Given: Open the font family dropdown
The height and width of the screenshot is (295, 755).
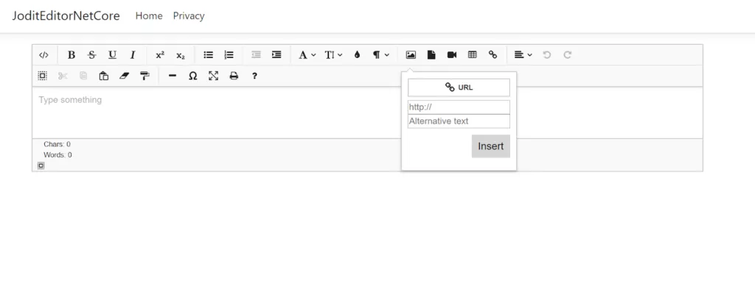Looking at the screenshot, I should 307,55.
